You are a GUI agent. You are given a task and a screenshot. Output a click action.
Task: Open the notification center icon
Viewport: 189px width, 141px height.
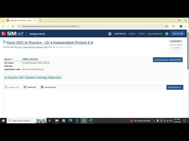point(184,121)
